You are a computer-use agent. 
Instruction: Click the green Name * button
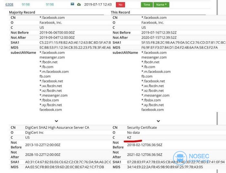(x=161, y=5)
